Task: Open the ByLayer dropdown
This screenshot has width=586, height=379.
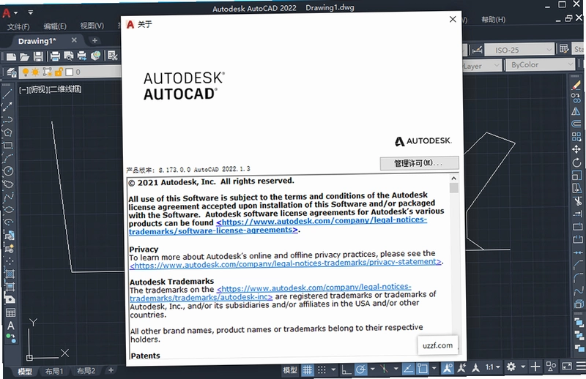Action: click(x=482, y=66)
